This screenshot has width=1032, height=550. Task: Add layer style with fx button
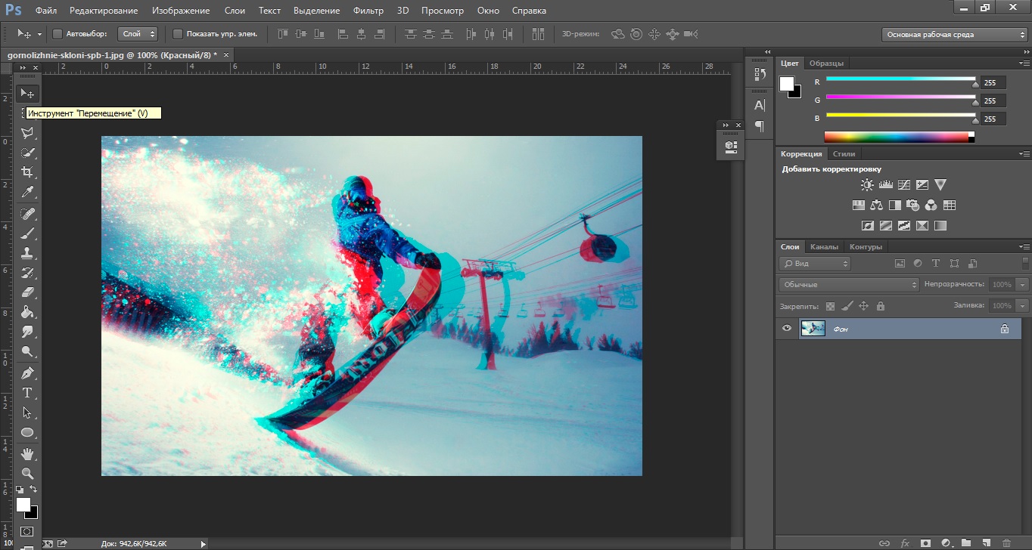pyautogui.click(x=905, y=542)
